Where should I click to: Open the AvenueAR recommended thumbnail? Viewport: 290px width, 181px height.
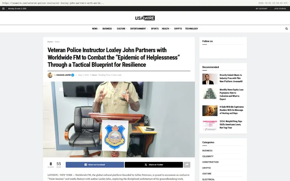click(210, 79)
